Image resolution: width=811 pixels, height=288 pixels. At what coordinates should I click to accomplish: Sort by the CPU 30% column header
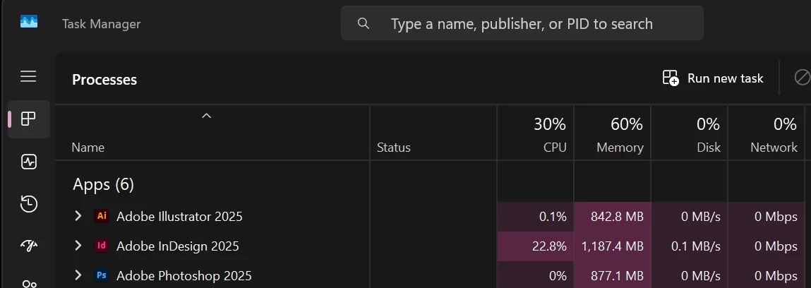(535, 133)
